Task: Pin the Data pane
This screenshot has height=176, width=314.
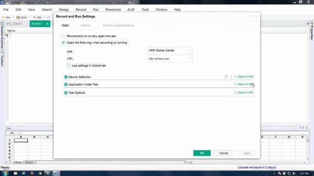Action: (303, 128)
